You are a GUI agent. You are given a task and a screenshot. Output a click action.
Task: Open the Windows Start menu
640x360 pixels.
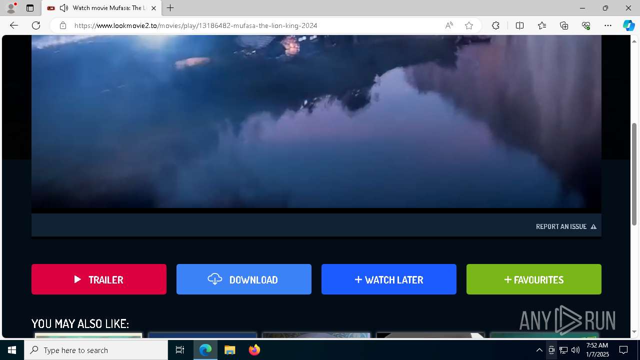point(12,350)
